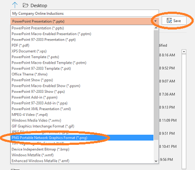
Task: Select PowerPoint Macro-Enabled Presentation (*.pptm)
Action: click(82, 34)
